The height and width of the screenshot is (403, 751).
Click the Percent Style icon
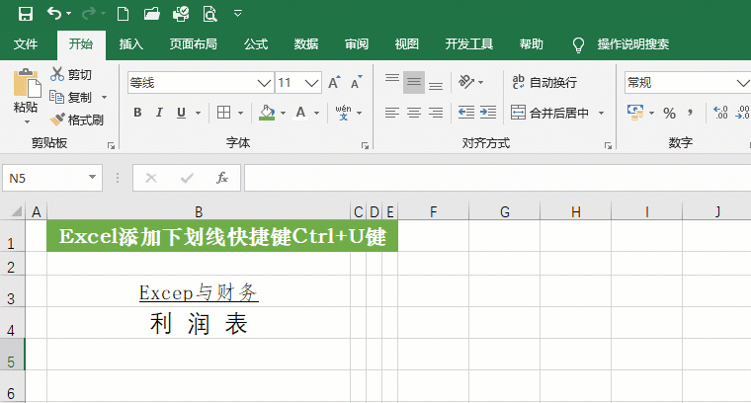point(669,114)
